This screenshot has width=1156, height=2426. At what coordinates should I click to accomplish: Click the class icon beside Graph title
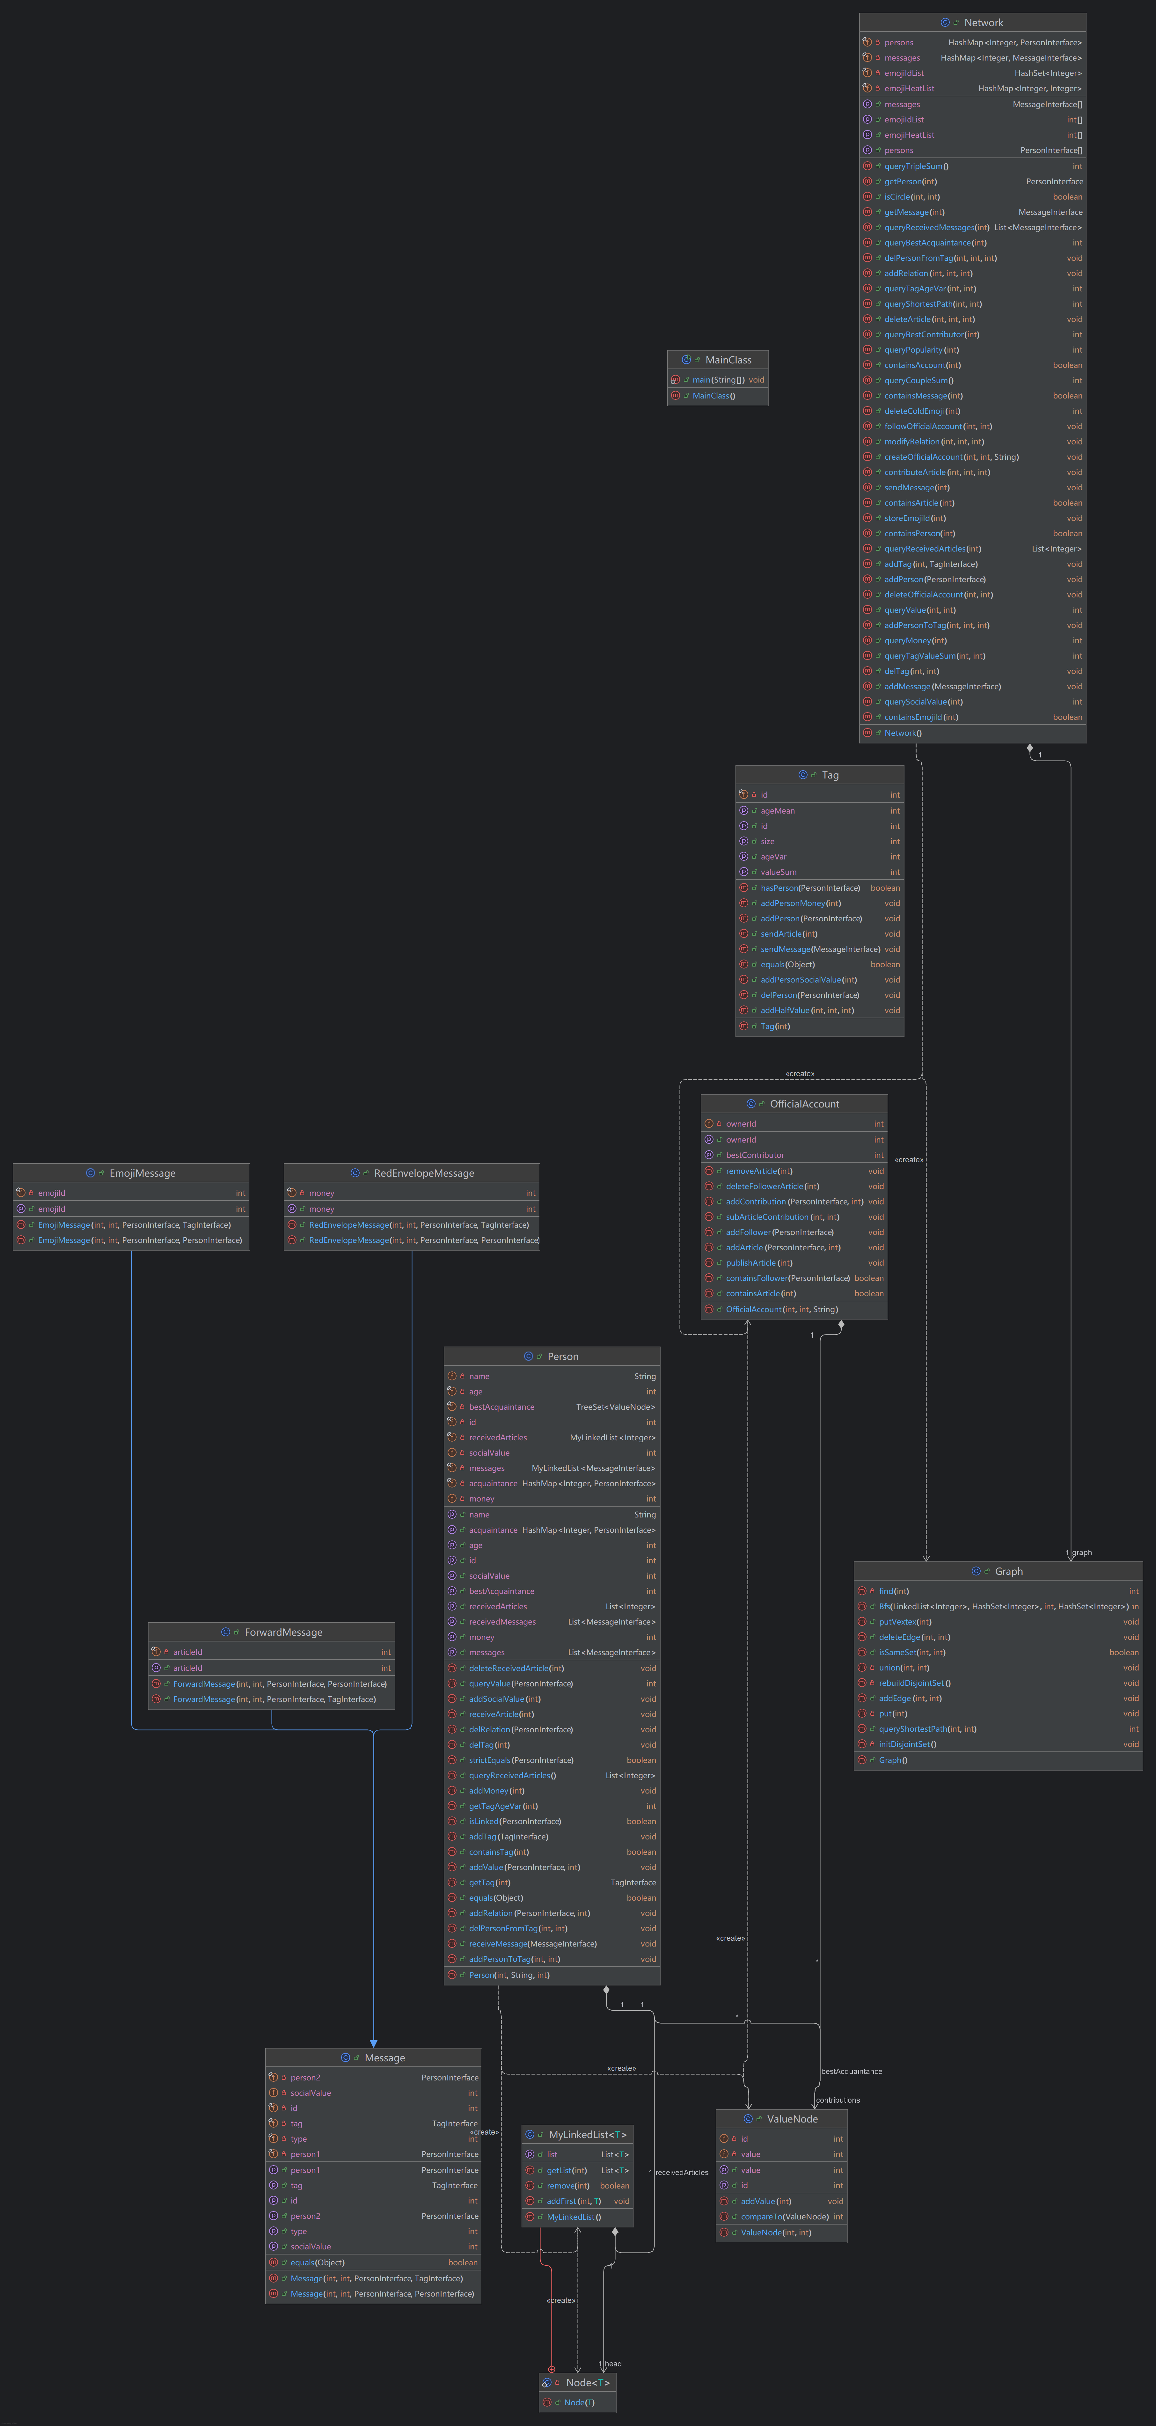(x=976, y=1571)
